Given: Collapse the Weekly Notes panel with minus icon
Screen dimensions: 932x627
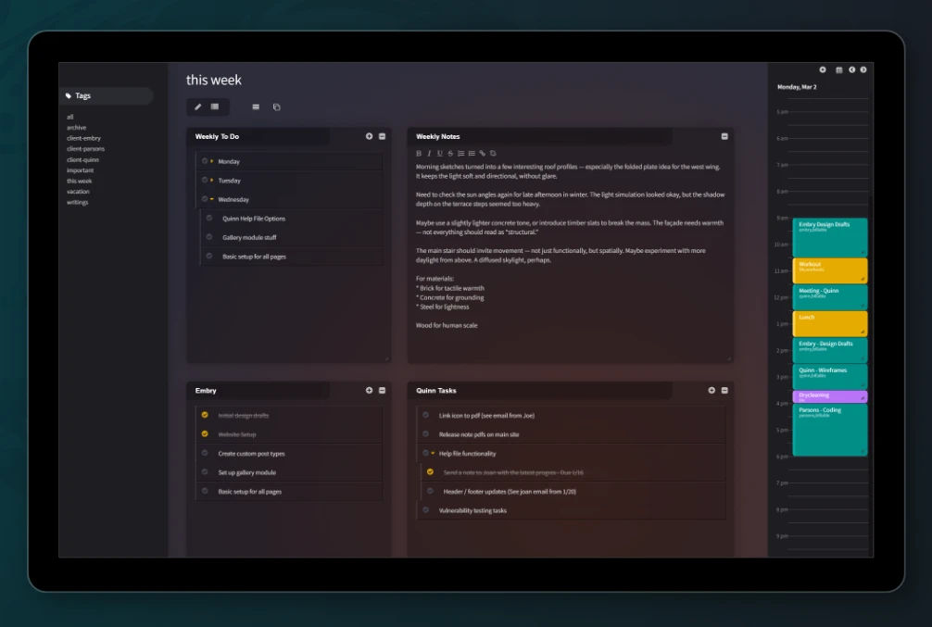Looking at the screenshot, I should (x=724, y=136).
